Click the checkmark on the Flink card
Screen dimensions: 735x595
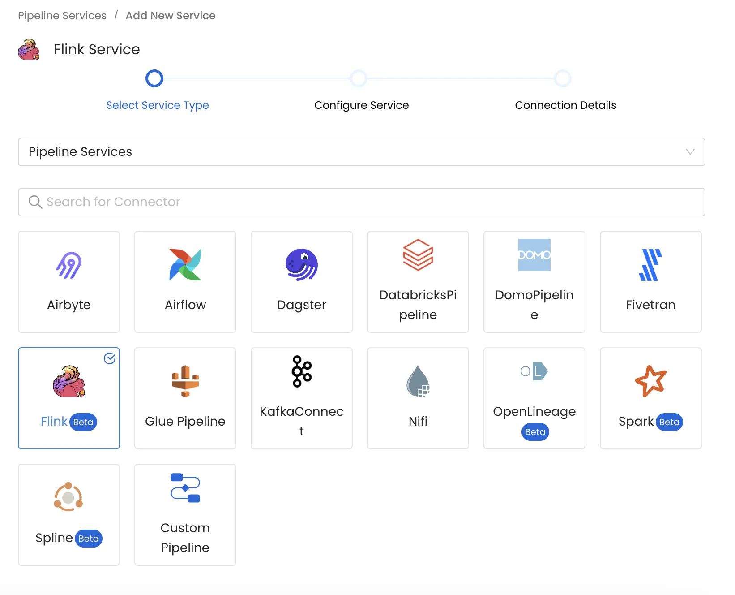click(x=110, y=358)
